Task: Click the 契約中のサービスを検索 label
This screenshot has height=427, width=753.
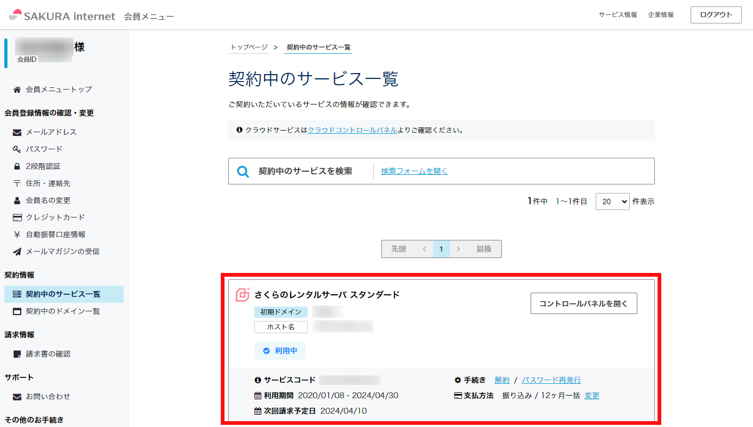Action: point(306,171)
